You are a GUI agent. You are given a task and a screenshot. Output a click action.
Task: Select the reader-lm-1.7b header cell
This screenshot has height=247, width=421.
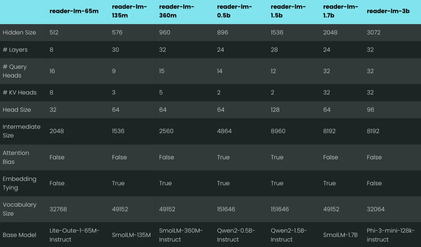pos(340,11)
